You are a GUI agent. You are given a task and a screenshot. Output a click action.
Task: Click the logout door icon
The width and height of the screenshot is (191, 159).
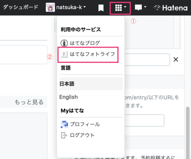[64, 135]
